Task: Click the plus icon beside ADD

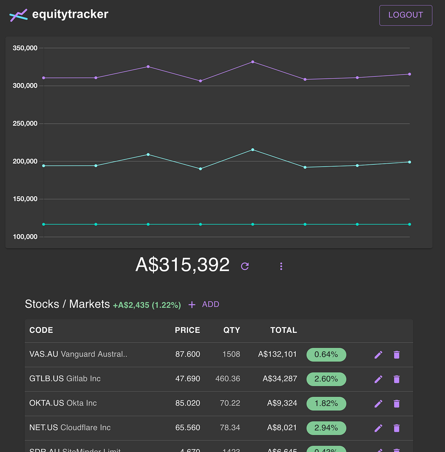Action: tap(192, 305)
